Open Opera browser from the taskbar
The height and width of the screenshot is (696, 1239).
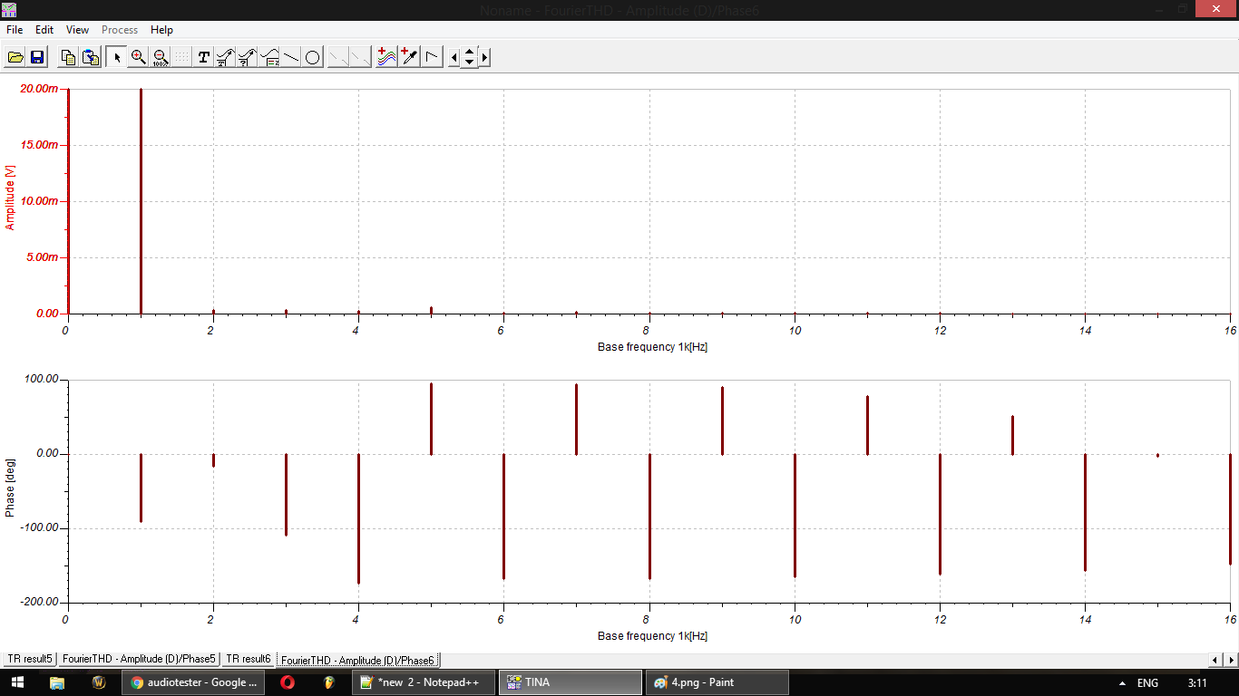pos(288,682)
